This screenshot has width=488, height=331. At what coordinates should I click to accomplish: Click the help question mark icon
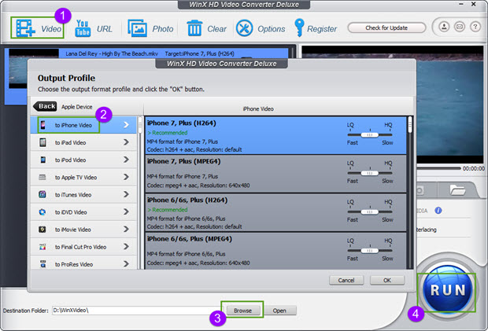(x=475, y=27)
